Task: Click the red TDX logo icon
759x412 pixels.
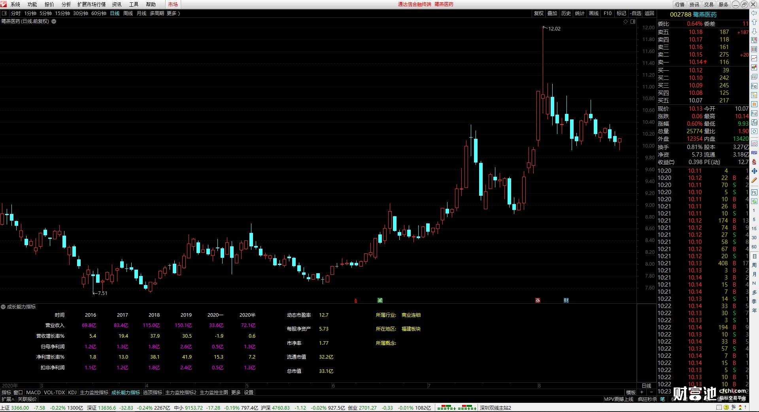Action: click(4, 4)
